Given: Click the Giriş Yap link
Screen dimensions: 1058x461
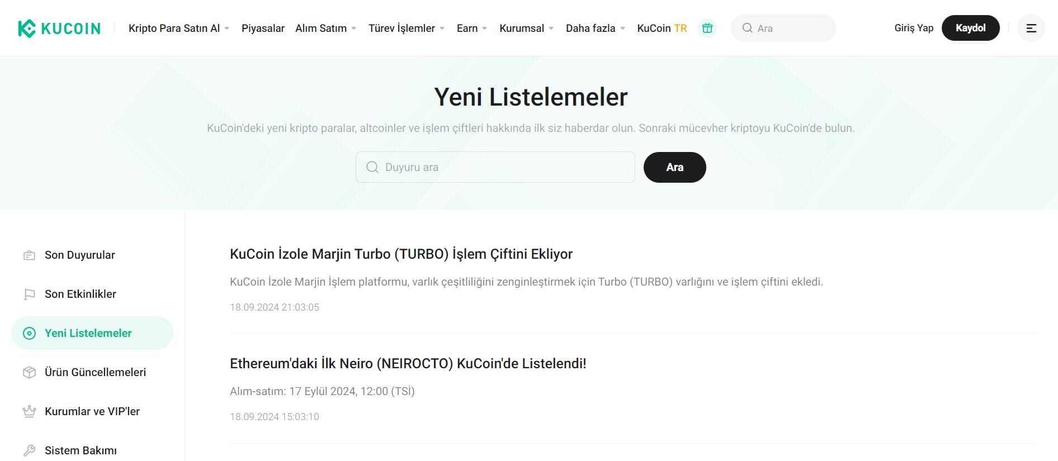Looking at the screenshot, I should click(x=914, y=28).
